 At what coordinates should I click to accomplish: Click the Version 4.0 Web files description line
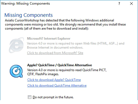(x=76, y=43)
